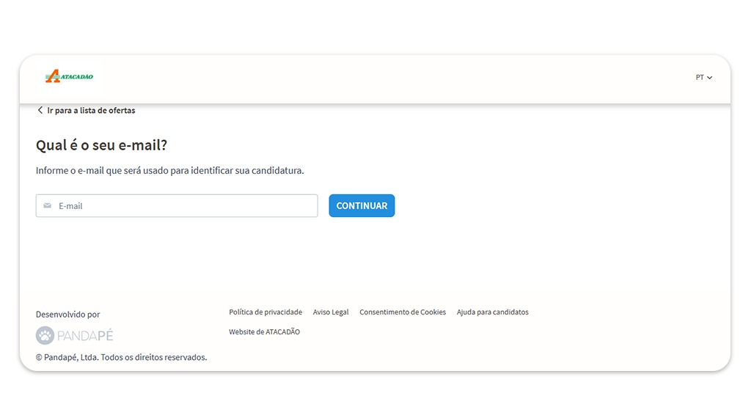The image size is (751, 393).
Task: Click the 'Qual é o seu e-mail?' heading
Action: tap(101, 145)
